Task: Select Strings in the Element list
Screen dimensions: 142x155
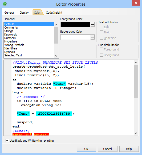Action: pos(29,31)
